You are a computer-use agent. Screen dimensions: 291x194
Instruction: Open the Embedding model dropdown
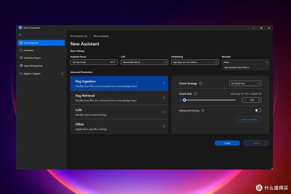pos(195,62)
